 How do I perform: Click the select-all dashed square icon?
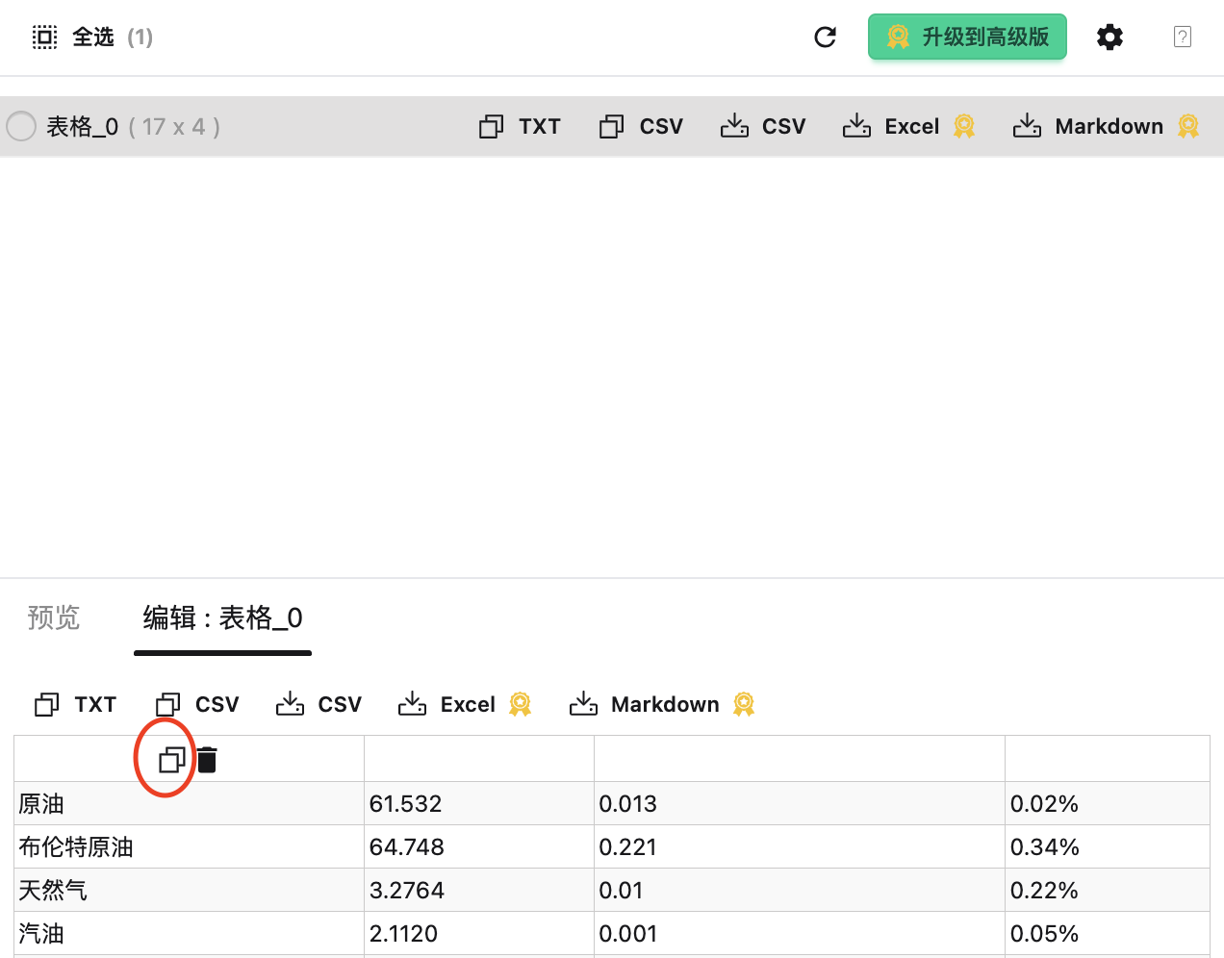[44, 38]
